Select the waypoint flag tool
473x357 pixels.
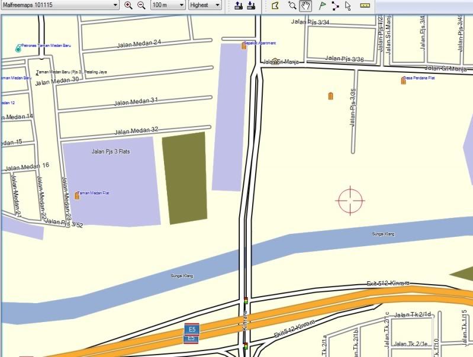coord(322,5)
